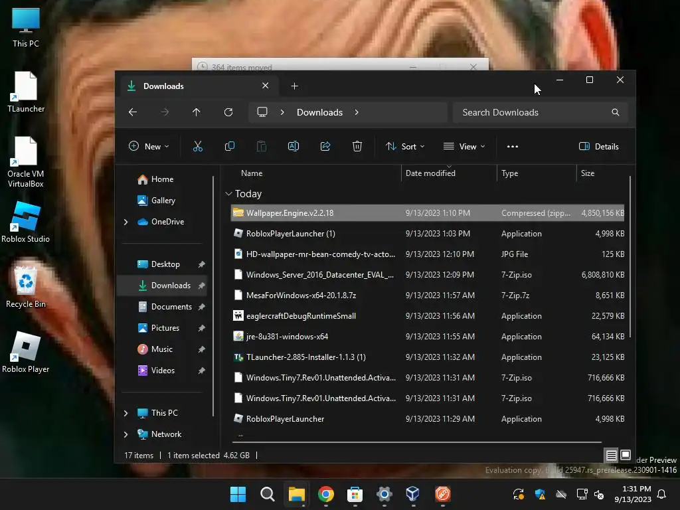The image size is (680, 510).
Task: Click the Rename icon in toolbar
Action: (x=294, y=147)
